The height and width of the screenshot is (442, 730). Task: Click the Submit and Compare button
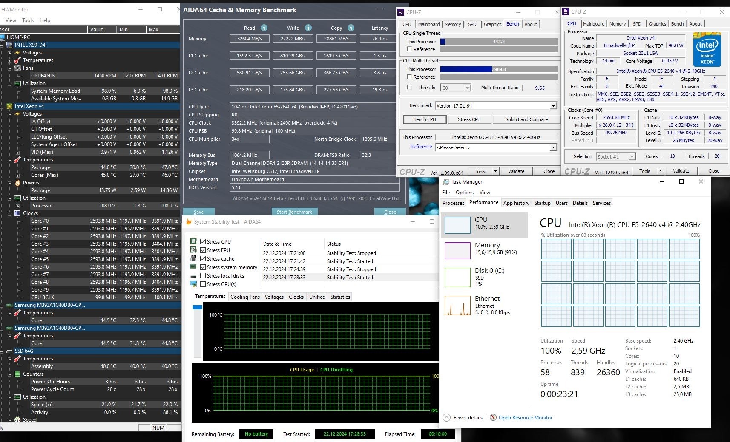pyautogui.click(x=526, y=119)
